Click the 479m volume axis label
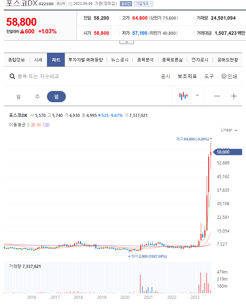The image size is (246, 308). [222, 272]
